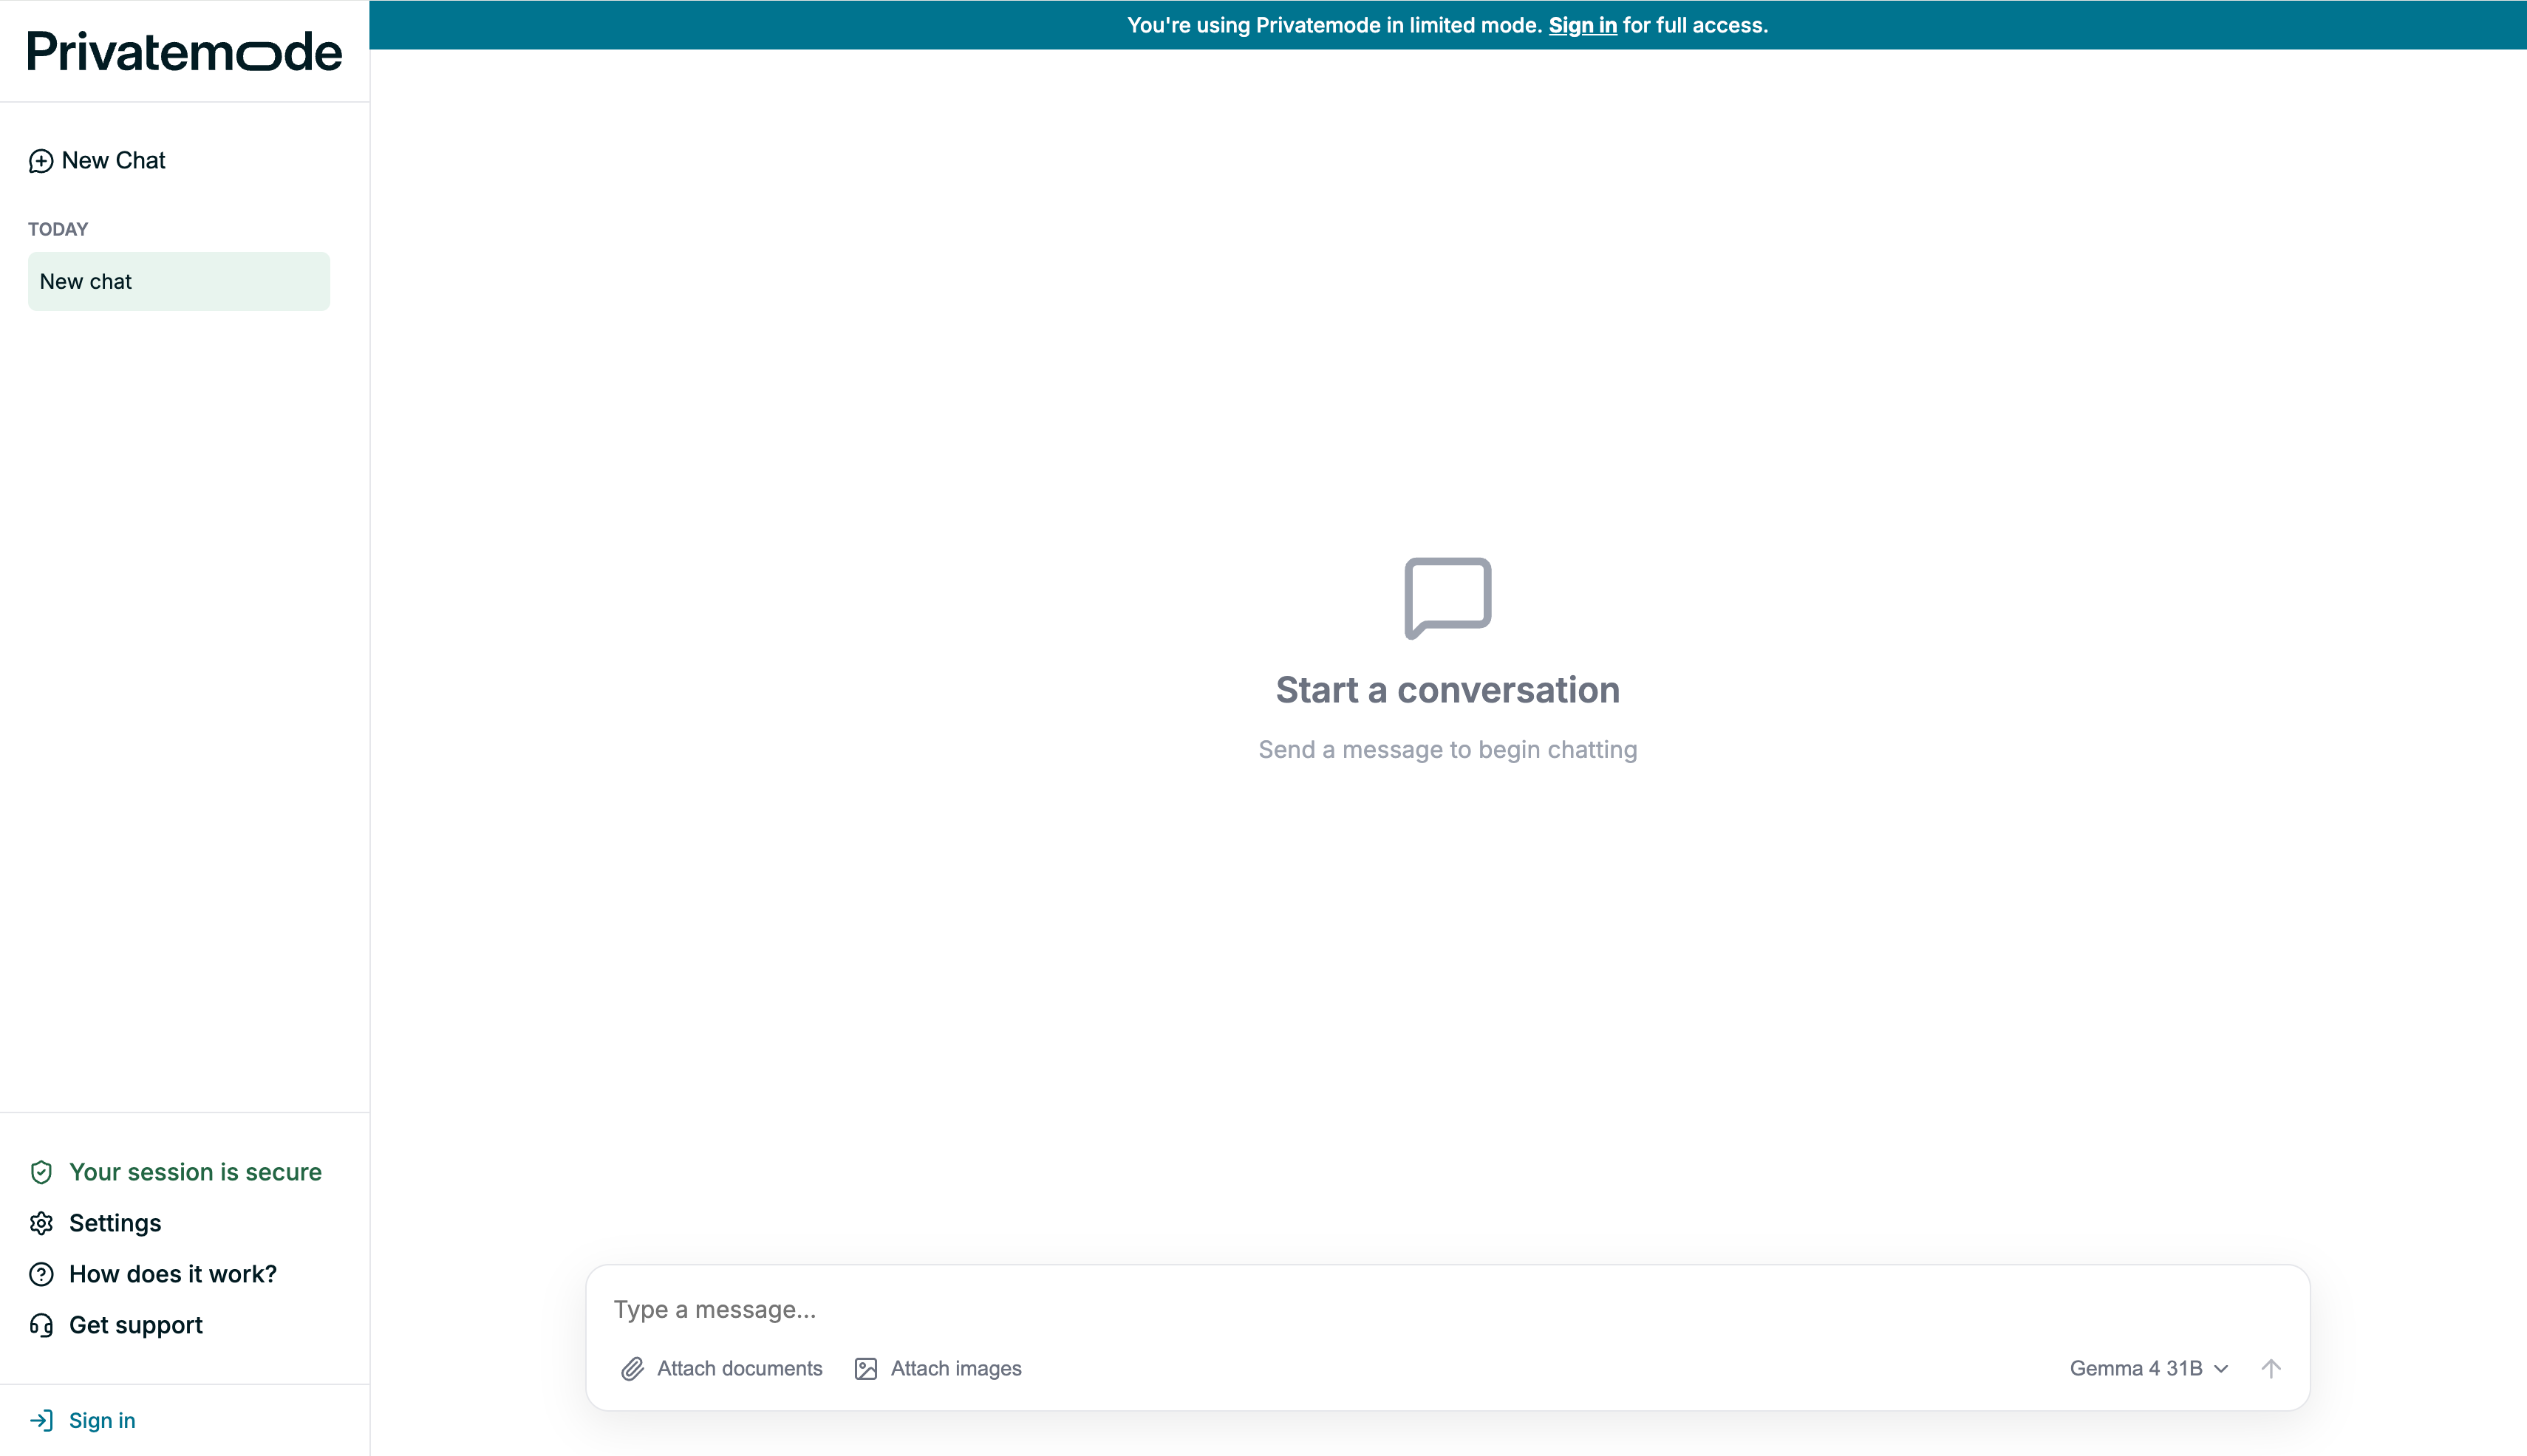Click the question mark help icon
The image size is (2527, 1456).
coord(41,1274)
